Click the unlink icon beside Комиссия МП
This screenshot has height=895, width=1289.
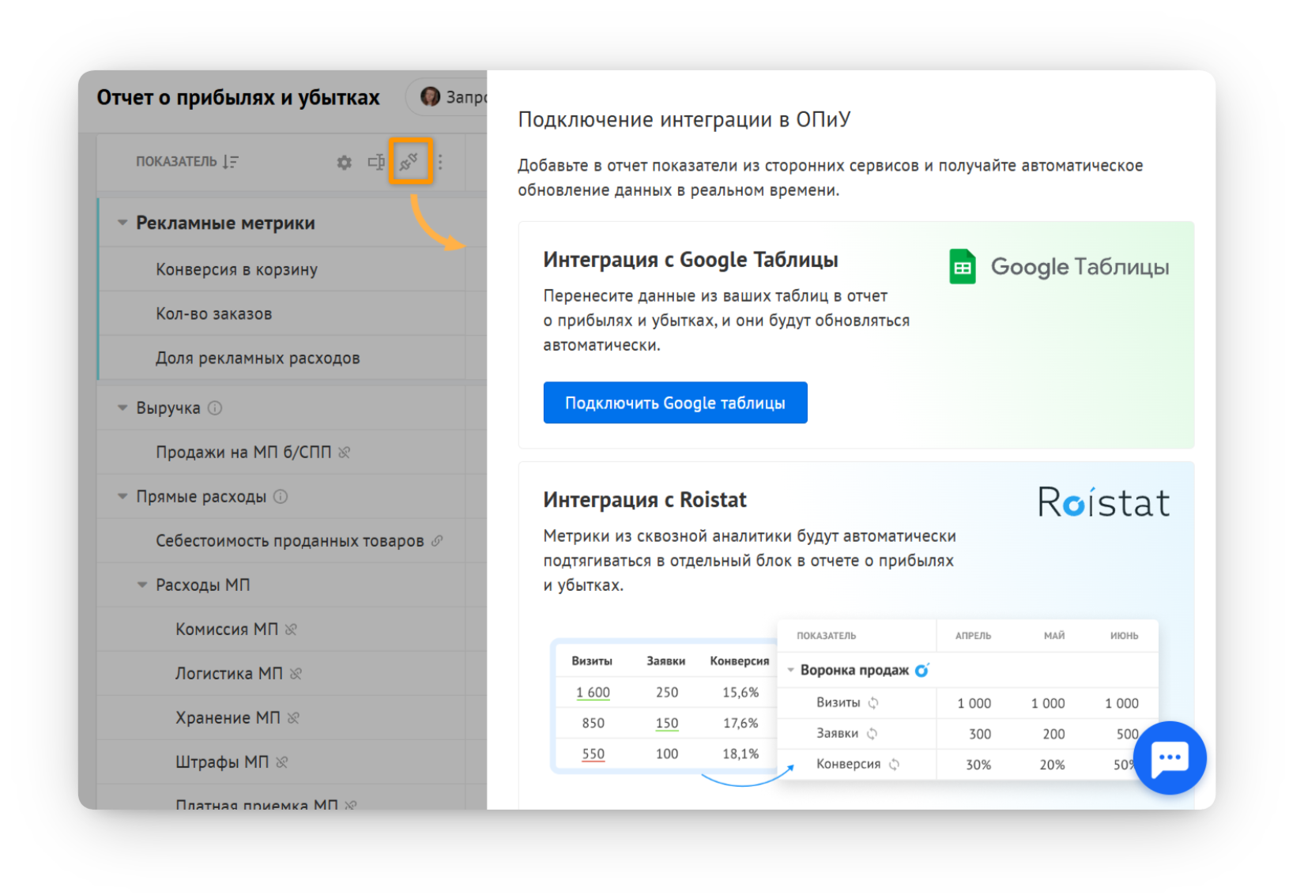point(291,630)
